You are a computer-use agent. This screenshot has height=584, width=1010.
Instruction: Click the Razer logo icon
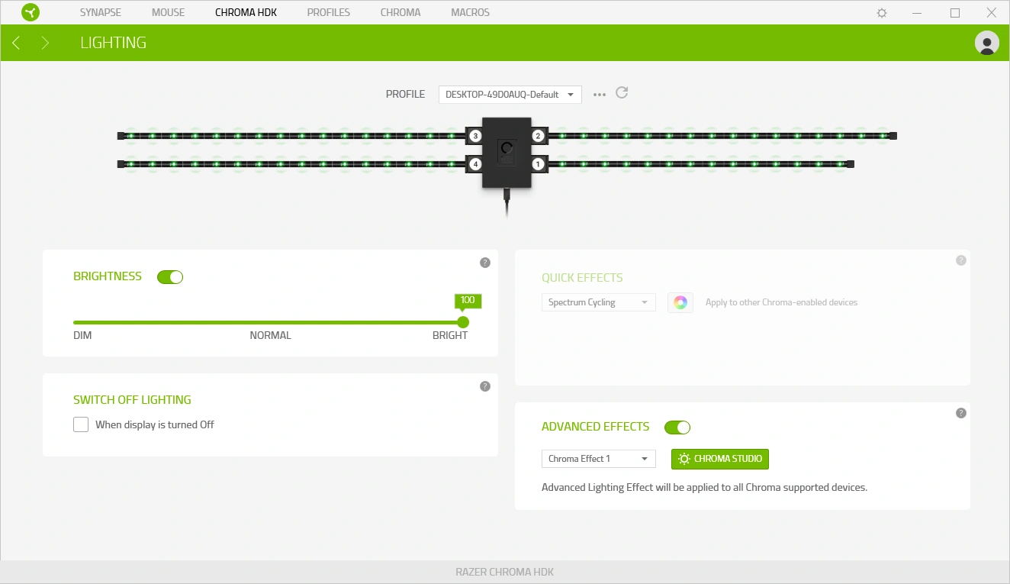tap(31, 12)
